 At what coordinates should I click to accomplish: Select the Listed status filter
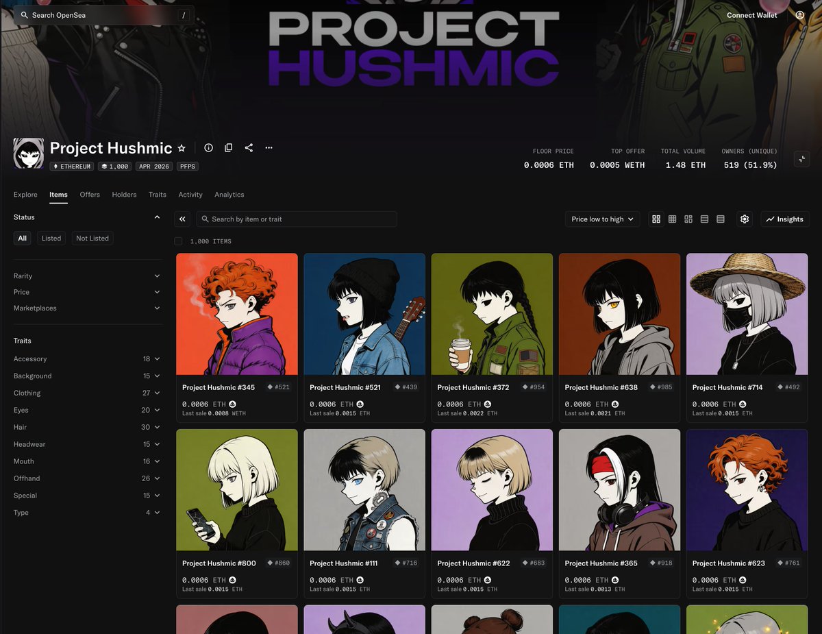pos(51,239)
